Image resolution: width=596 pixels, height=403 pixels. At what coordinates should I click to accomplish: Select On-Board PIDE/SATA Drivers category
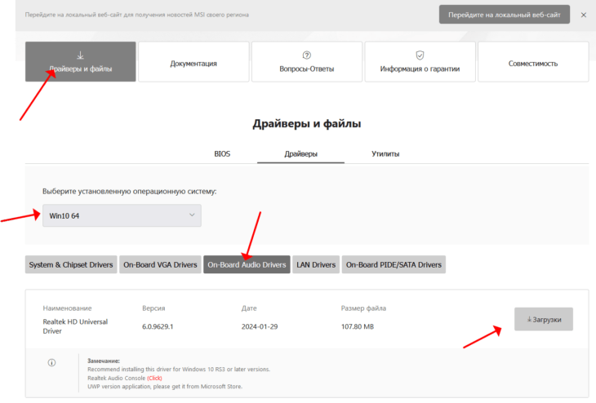(x=394, y=265)
